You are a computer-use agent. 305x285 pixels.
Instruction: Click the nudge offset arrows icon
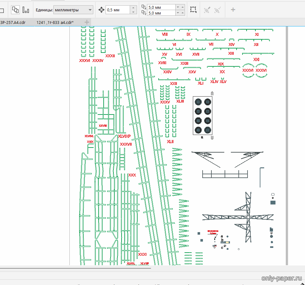click(101, 10)
